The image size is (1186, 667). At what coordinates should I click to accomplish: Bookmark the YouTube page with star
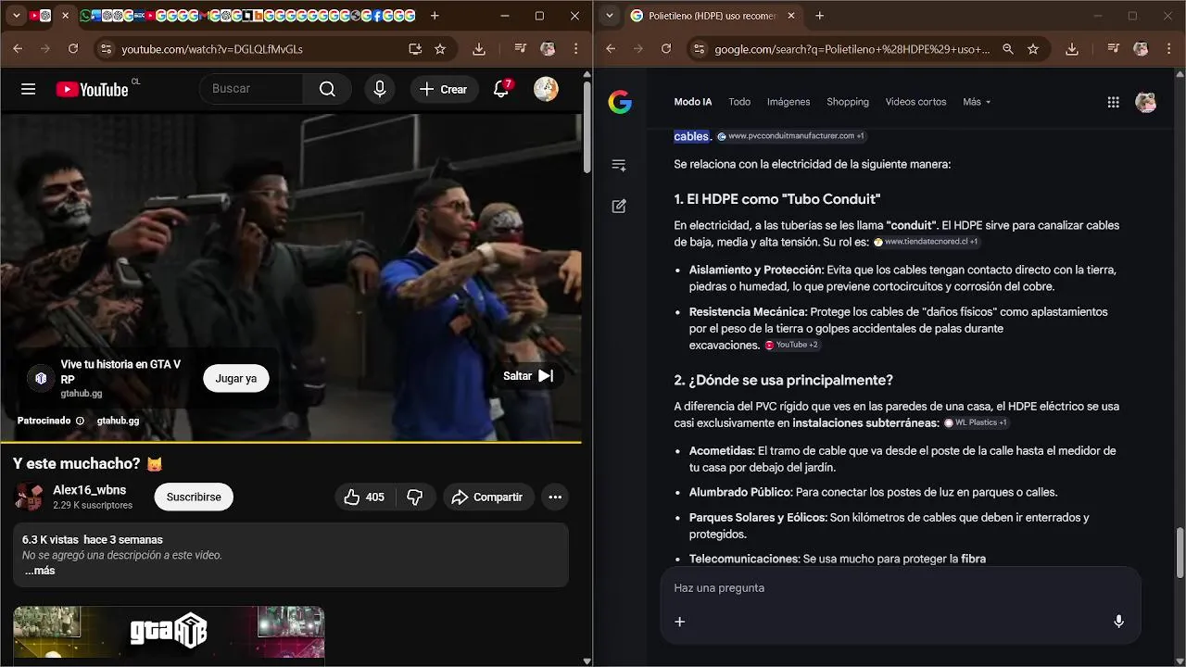(x=440, y=49)
